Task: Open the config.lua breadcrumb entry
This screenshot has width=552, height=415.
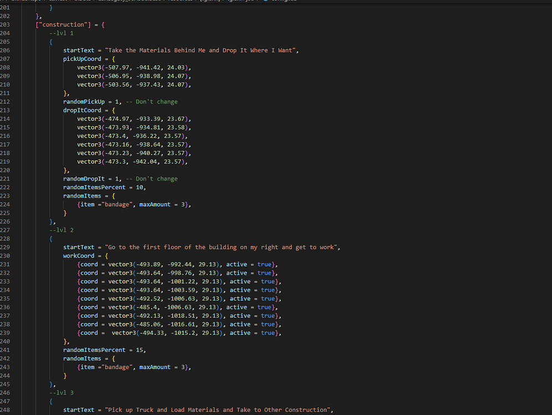Action: point(285,2)
